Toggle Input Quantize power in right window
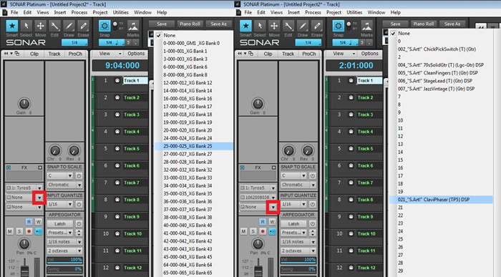Screen dimensions: 501x277 (x=312, y=204)
